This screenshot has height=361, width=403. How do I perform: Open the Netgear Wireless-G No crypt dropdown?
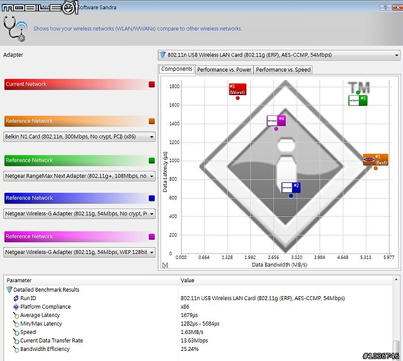tap(79, 214)
